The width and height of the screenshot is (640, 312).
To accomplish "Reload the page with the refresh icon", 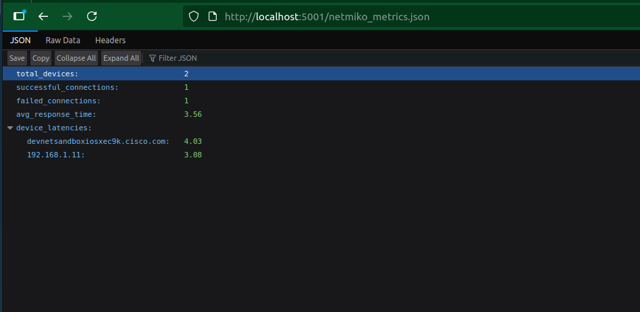I will pyautogui.click(x=92, y=16).
